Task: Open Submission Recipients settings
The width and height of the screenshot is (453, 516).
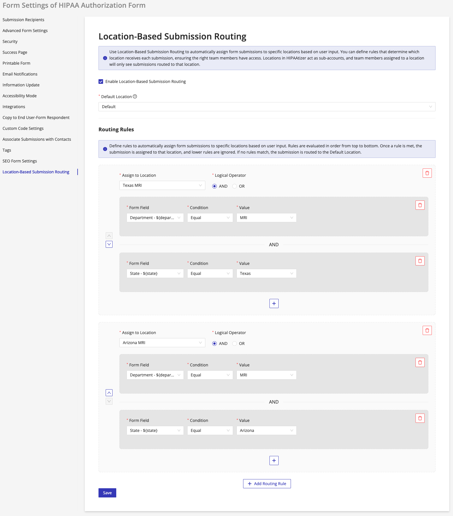Action: (x=23, y=20)
